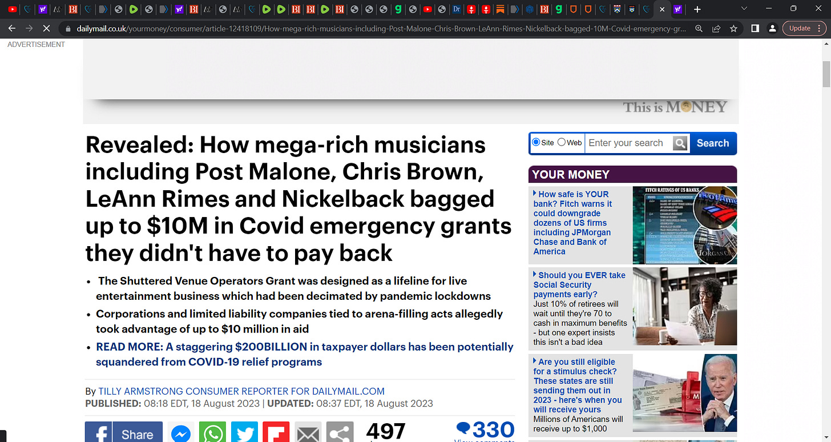This screenshot has width=831, height=442.
Task: Open the gray generic share icon
Action: coord(340,432)
